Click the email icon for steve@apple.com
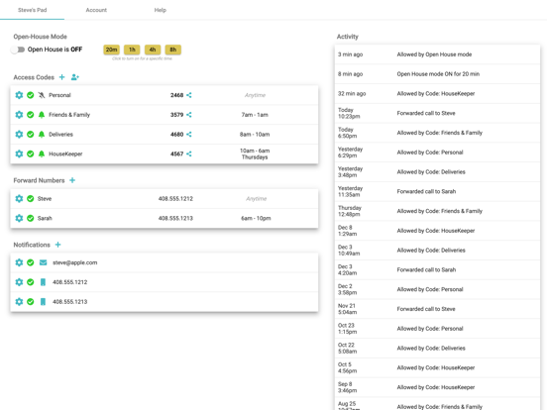The height and width of the screenshot is (410, 547). (43, 262)
